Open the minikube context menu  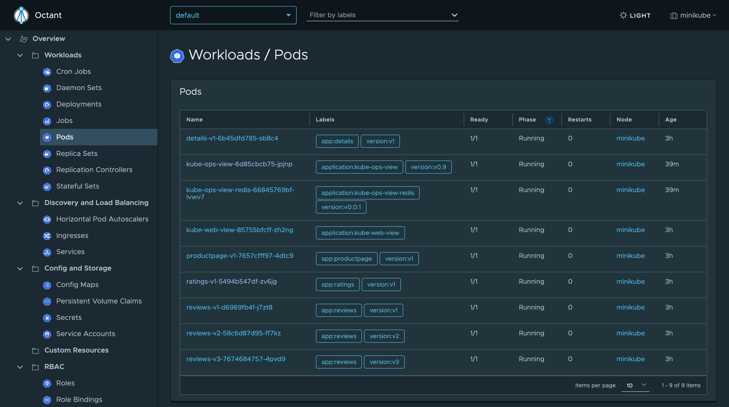(693, 15)
